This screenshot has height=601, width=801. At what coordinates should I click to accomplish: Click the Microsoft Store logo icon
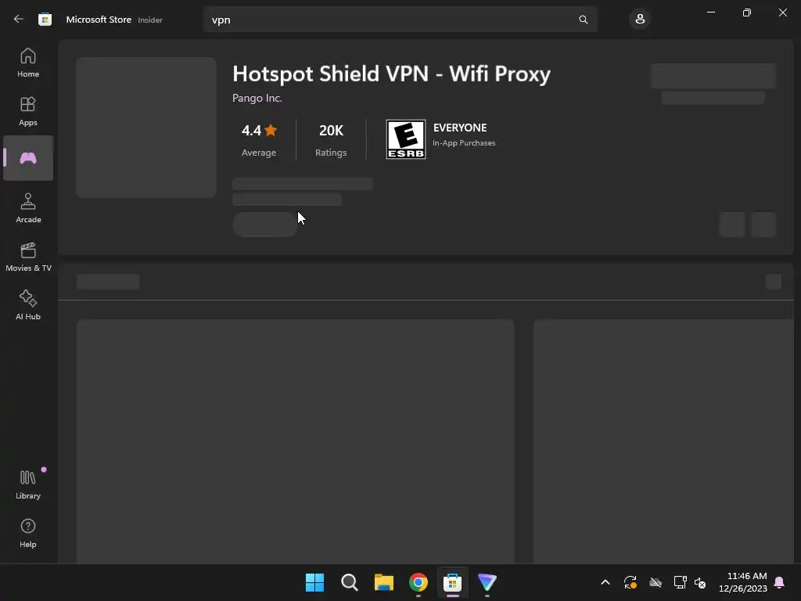click(x=45, y=20)
